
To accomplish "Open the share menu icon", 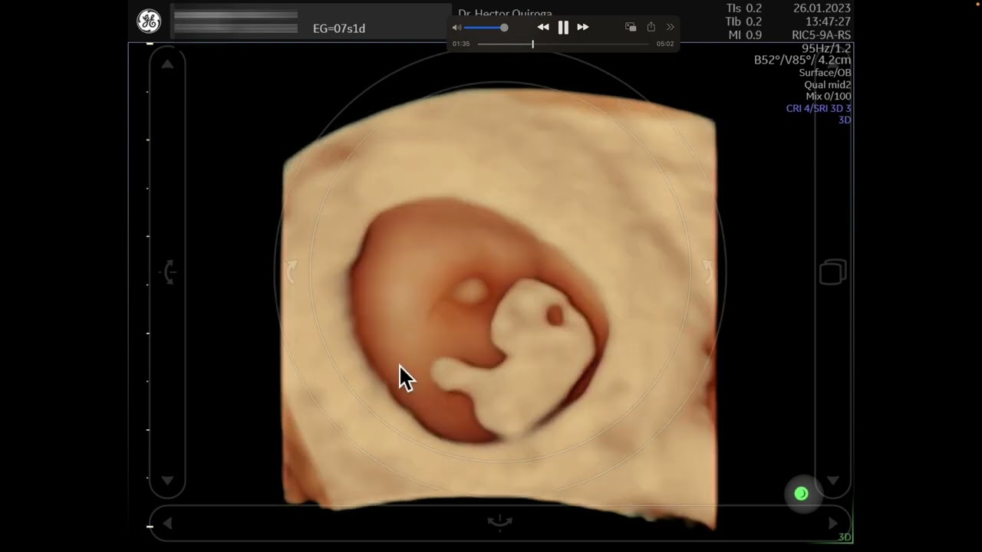I will 651,27.
